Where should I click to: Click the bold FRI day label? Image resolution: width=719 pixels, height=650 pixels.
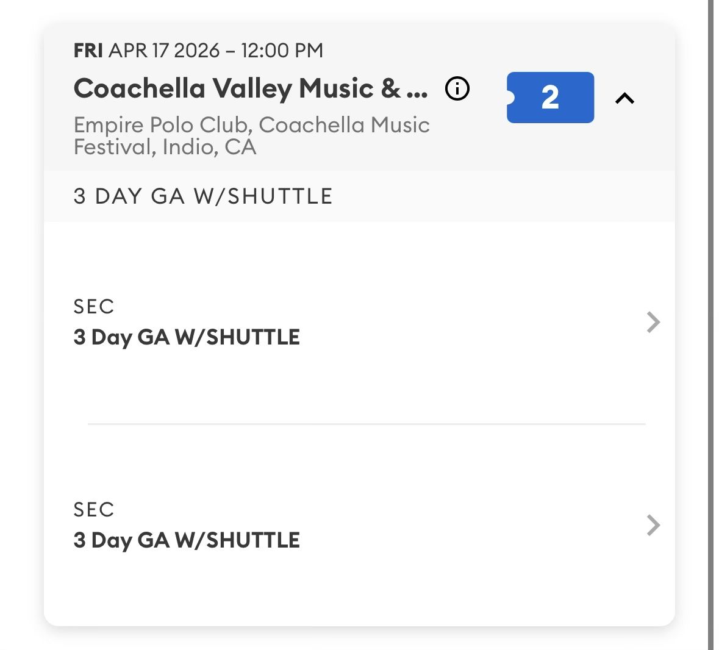point(88,51)
